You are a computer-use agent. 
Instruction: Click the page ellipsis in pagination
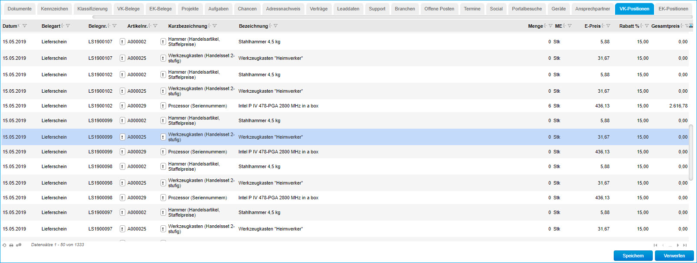pos(670,245)
